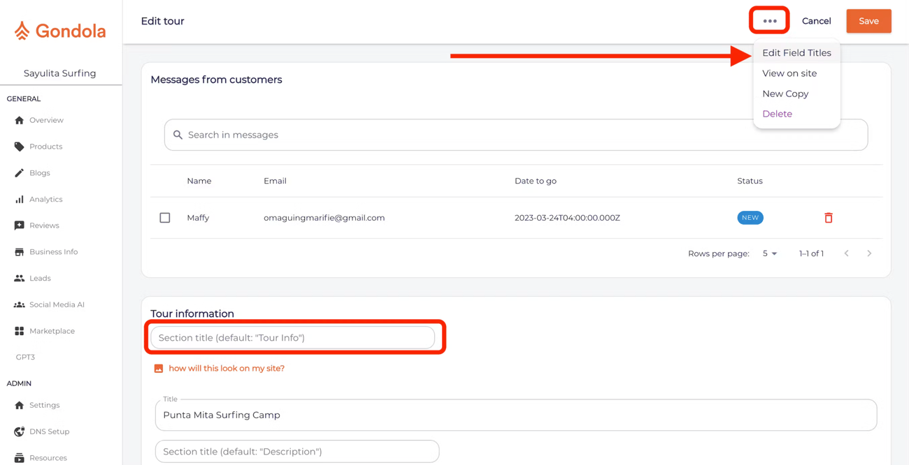
Task: Open DNS Setup globe icon
Action: [20, 431]
